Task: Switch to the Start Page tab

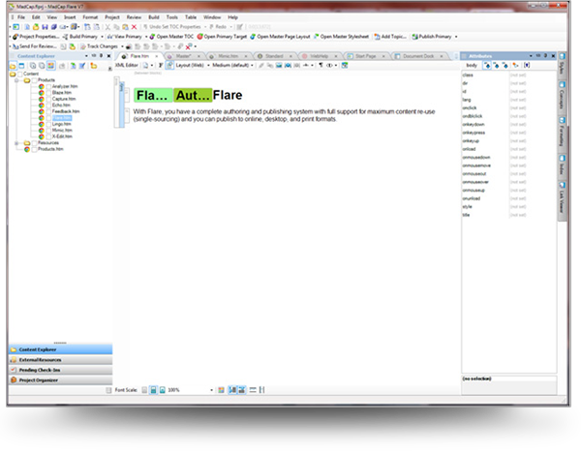Action: coord(366,56)
